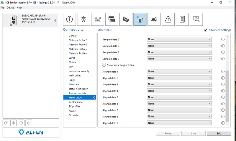The image size is (236, 141).
Task: Open the Aligned data 9 dropdown
Action: point(179,123)
